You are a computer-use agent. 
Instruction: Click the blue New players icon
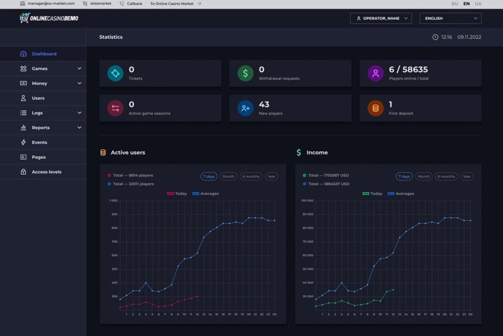tap(245, 108)
